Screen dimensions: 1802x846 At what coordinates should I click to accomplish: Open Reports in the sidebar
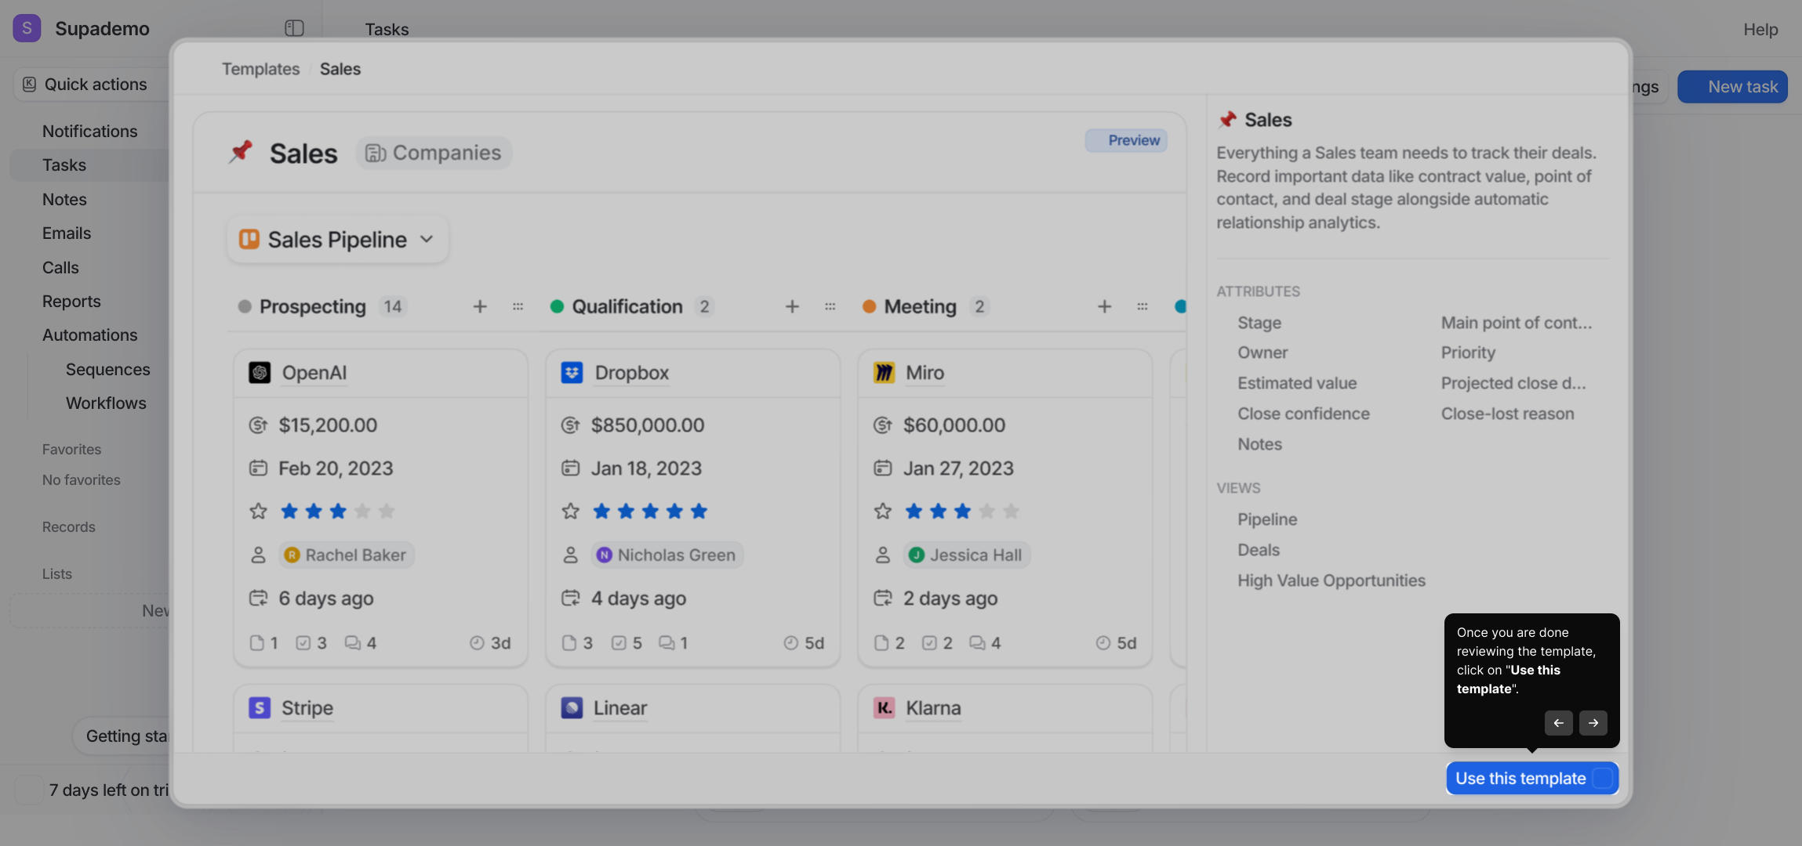[71, 302]
